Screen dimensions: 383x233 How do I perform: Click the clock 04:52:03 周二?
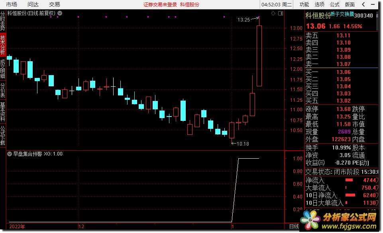pos(277,5)
